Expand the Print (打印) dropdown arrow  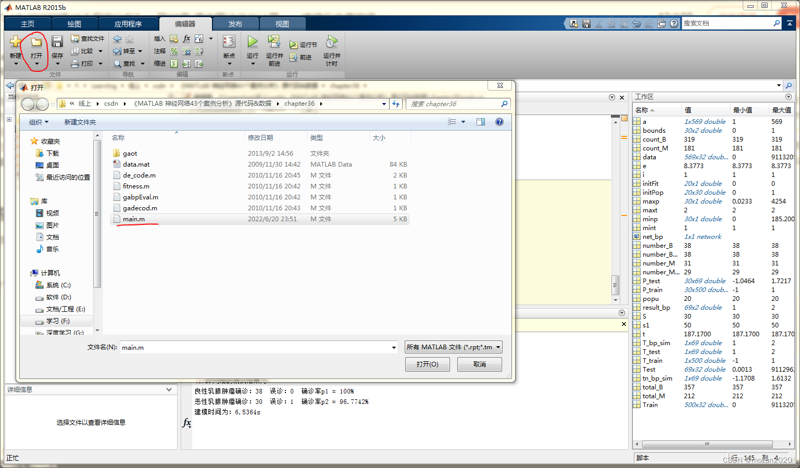[101, 64]
